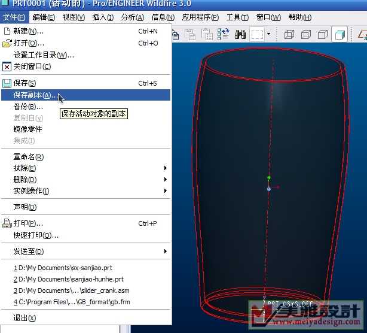Select 声明(D) menu entry

(85, 207)
